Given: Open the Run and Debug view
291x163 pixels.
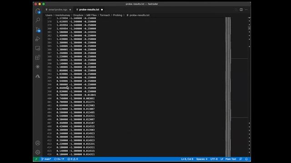Looking at the screenshot, I should click(38, 39).
